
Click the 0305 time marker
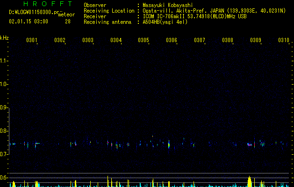coord(143,40)
